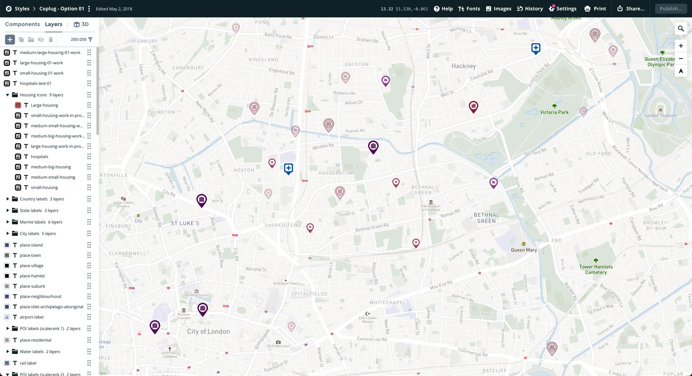Viewport: 692px width, 376px height.
Task: Zoom in using the map plus control
Action: pyautogui.click(x=681, y=46)
